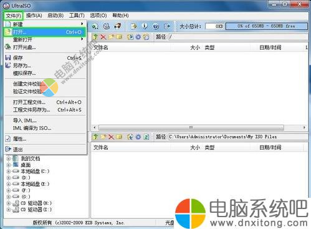Click the red delete X in local pane toolbar
The image size is (311, 229).
click(x=112, y=137)
